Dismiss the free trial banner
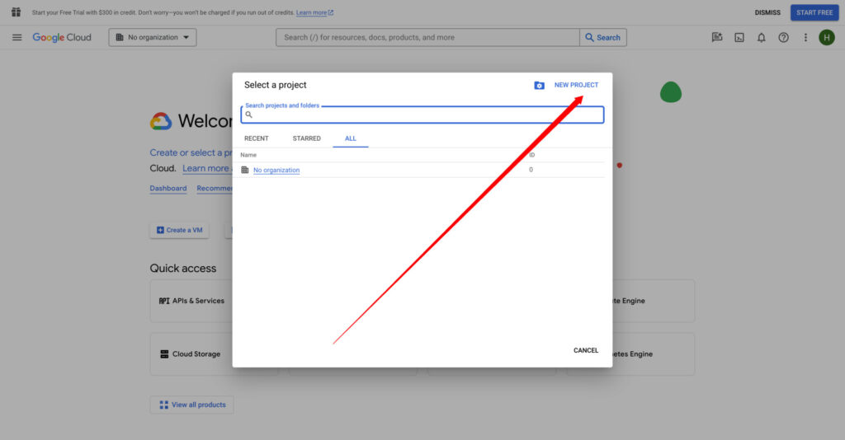Screen dimensions: 845x440 767,12
